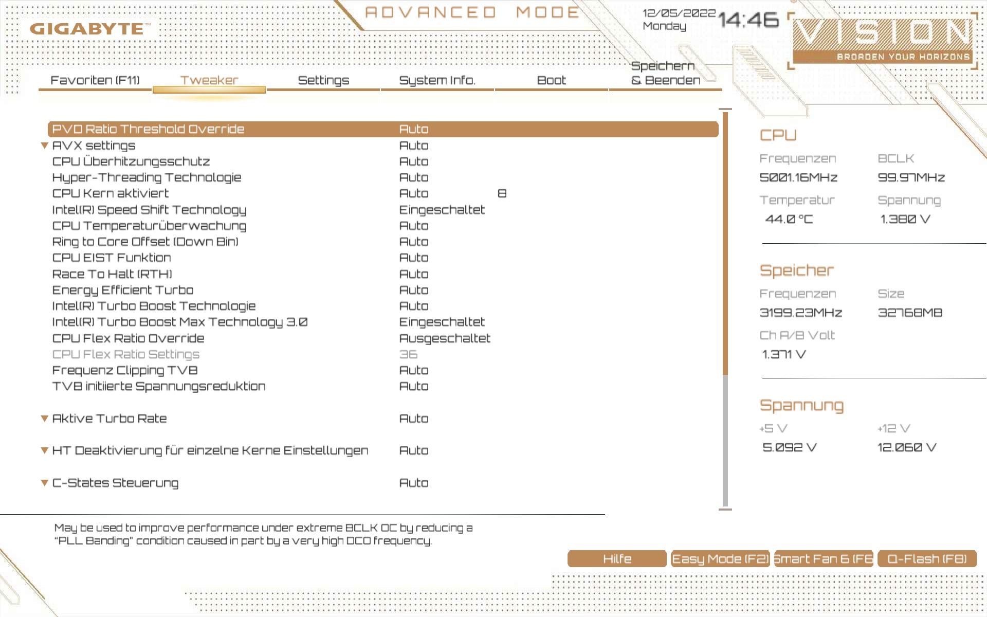
Task: Open Aktive Turbo Rate Auto value
Action: click(414, 419)
